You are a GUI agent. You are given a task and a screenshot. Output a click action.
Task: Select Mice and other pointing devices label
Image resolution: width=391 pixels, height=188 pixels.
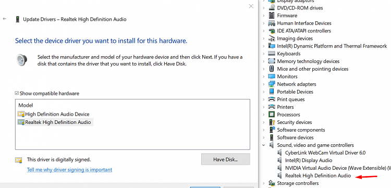(x=312, y=69)
